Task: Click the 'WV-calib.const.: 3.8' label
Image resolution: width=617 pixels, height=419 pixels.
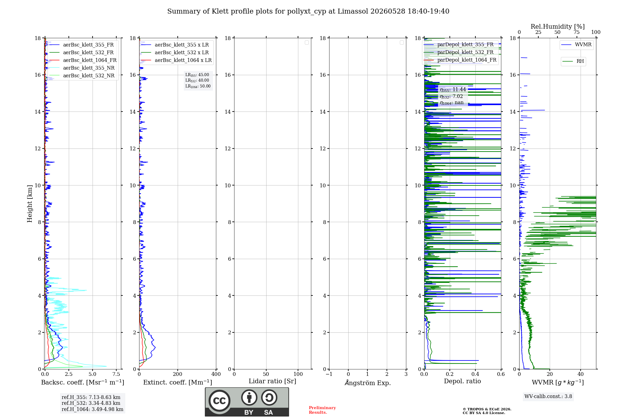Action: [548, 397]
